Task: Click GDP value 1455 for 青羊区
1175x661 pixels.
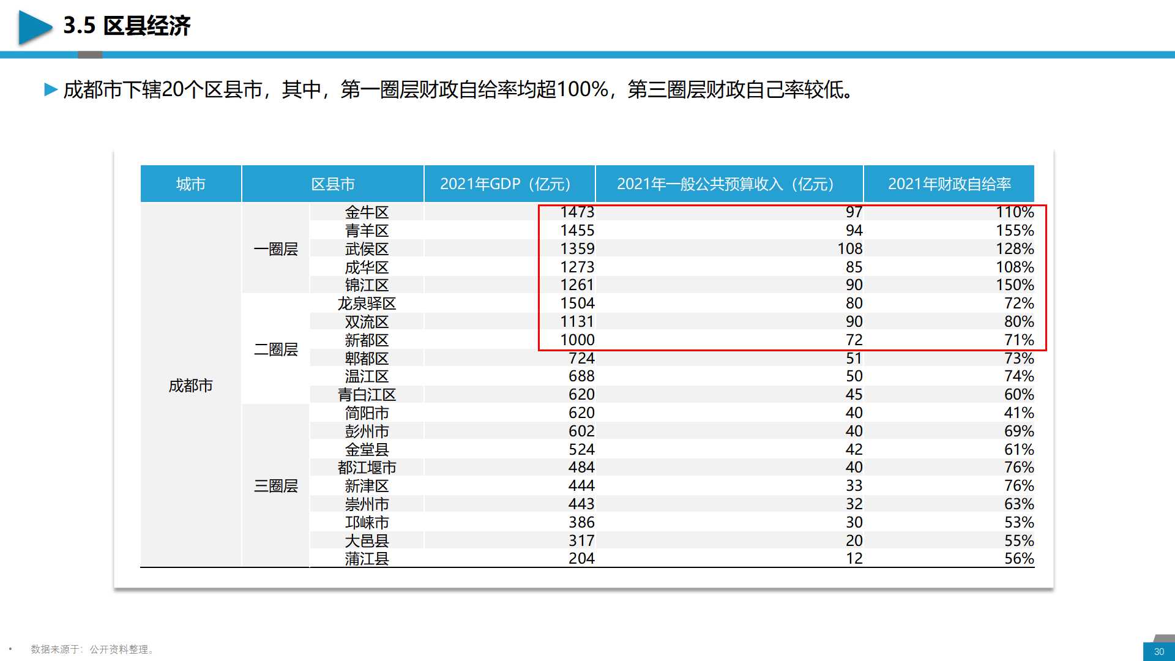Action: click(x=577, y=231)
